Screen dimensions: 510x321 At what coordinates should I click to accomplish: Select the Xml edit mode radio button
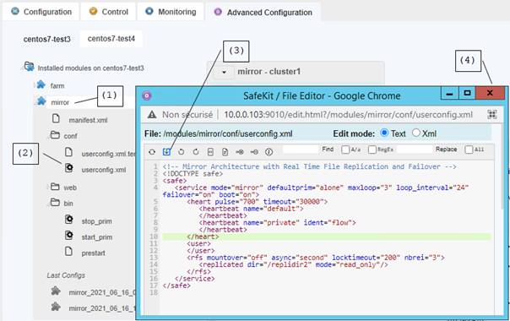(x=415, y=133)
